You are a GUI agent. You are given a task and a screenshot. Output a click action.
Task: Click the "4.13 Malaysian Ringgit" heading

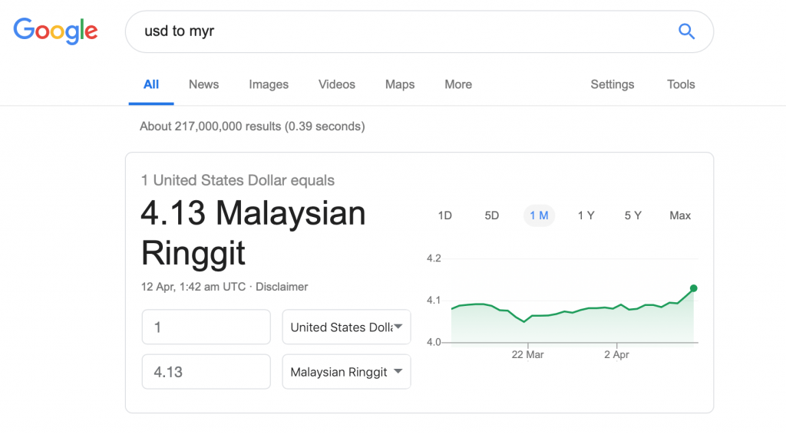(253, 233)
